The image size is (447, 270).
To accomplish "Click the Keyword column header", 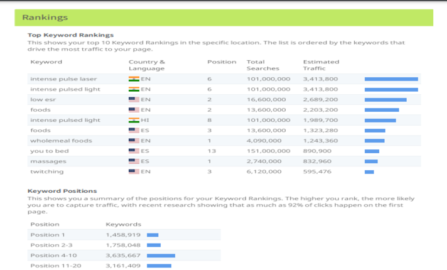I will [x=46, y=62].
